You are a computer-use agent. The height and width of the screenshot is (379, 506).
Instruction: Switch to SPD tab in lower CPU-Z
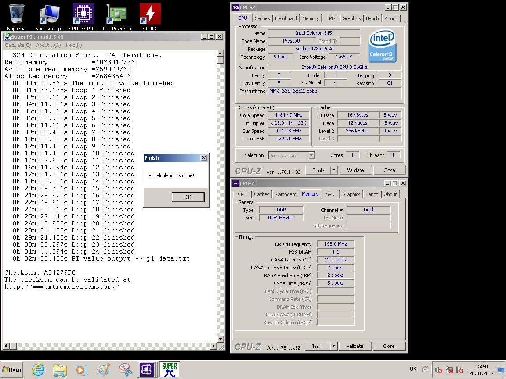330,194
